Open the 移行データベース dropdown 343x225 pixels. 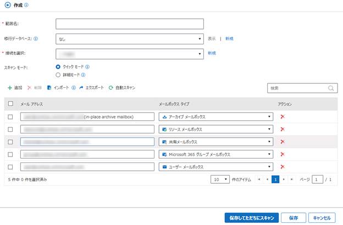(x=130, y=39)
